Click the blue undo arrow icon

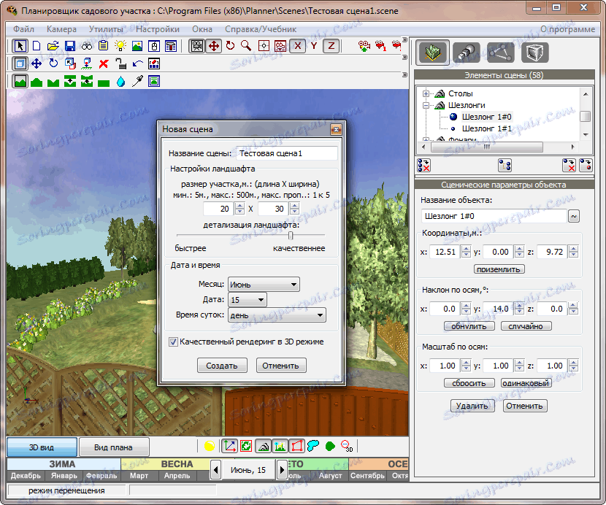coord(137,63)
